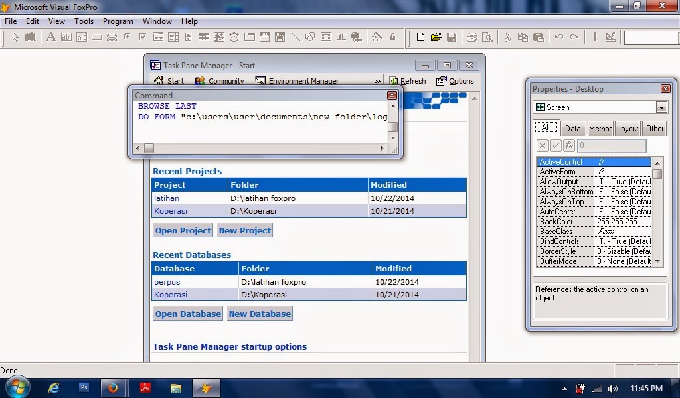Click the New Database button

[260, 314]
